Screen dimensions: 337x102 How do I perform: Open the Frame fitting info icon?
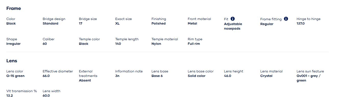click(286, 19)
